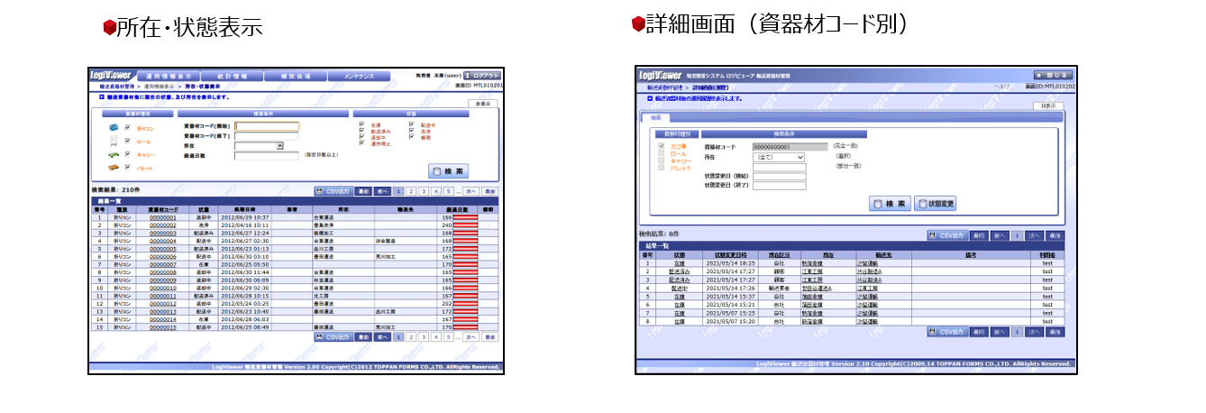Go to page 5 in top pager

pos(448,191)
